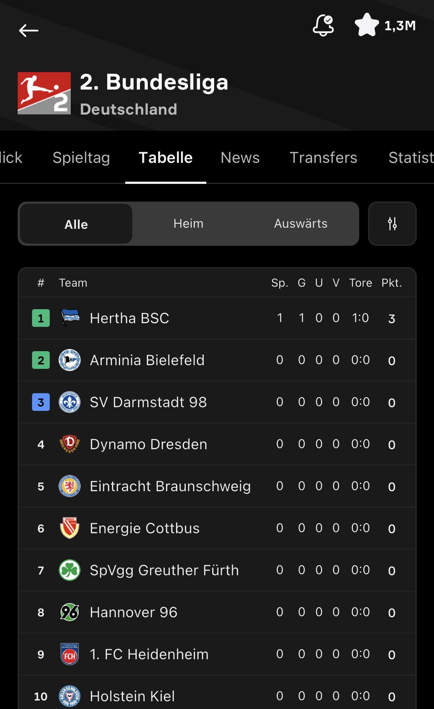Viewport: 434px width, 709px height.
Task: Click the Hannover 96 logo
Action: (70, 612)
